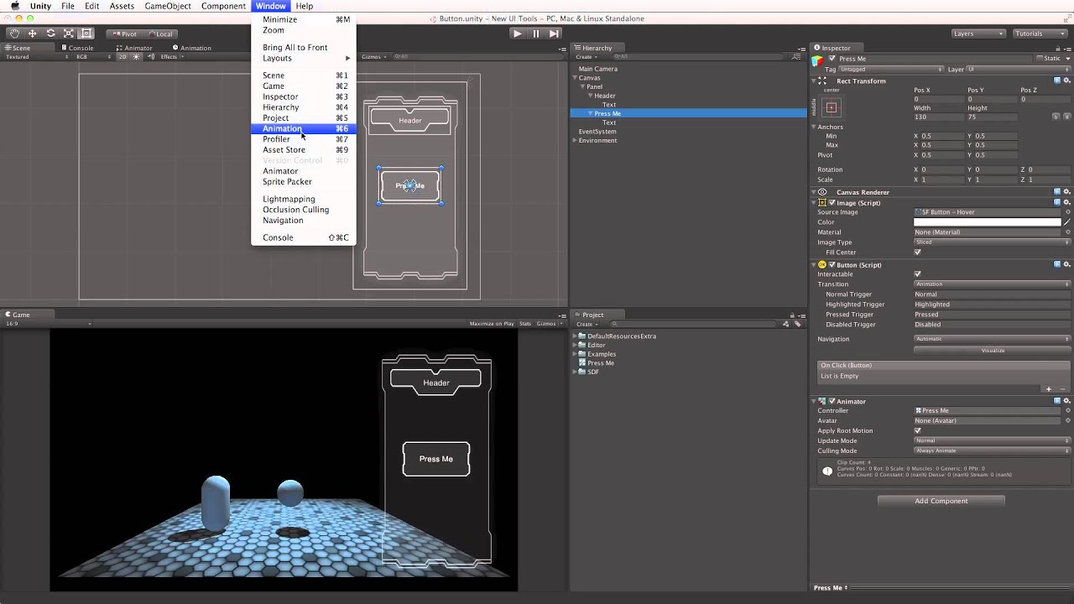This screenshot has width=1074, height=604.
Task: Open the Tag dropdown
Action: click(891, 70)
